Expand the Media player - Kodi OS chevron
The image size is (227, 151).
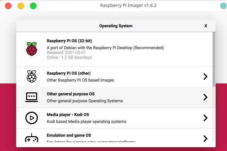(205, 118)
